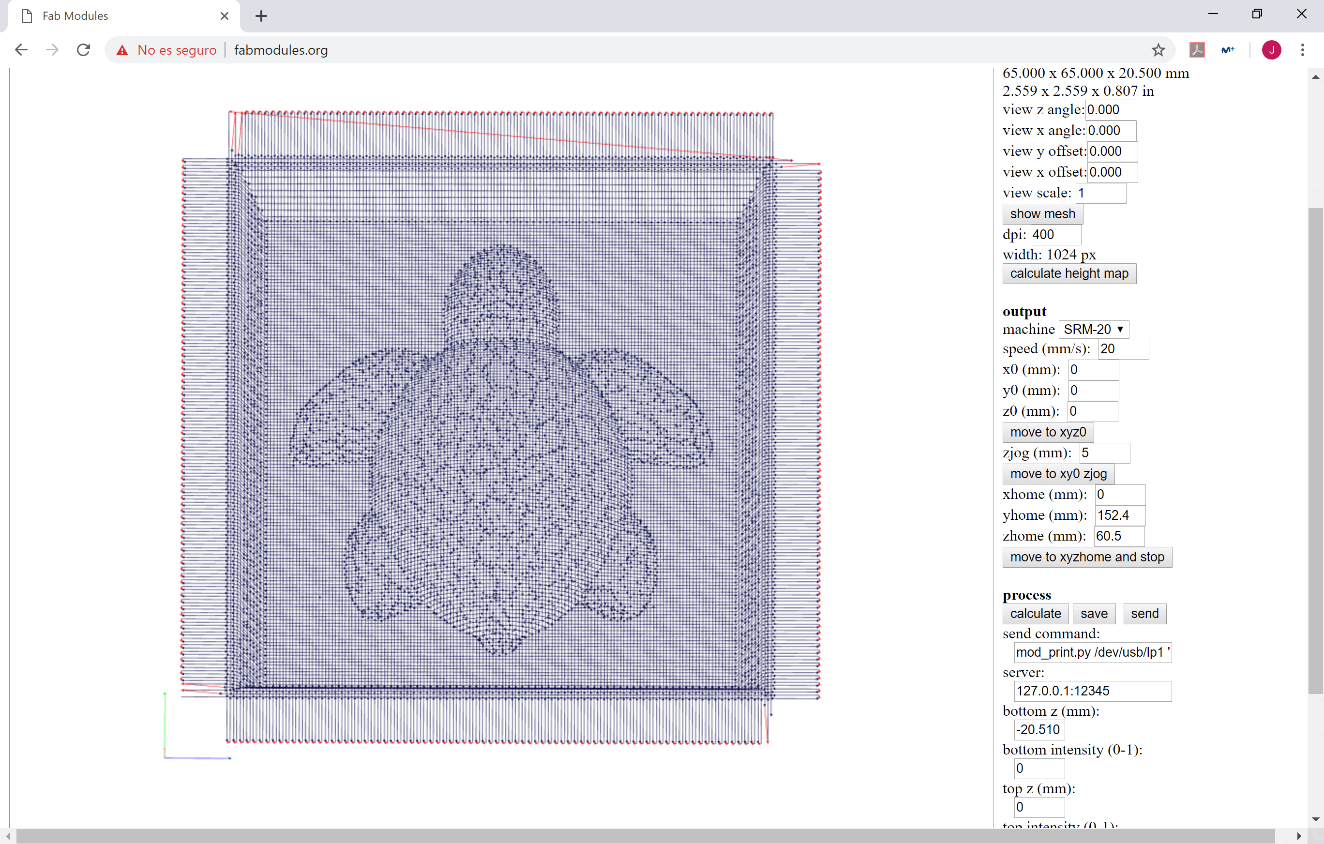Focus the speed (mm/s) field
1324x844 pixels.
(1122, 349)
